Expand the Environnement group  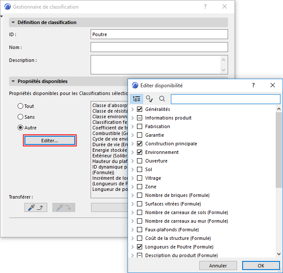(x=133, y=152)
